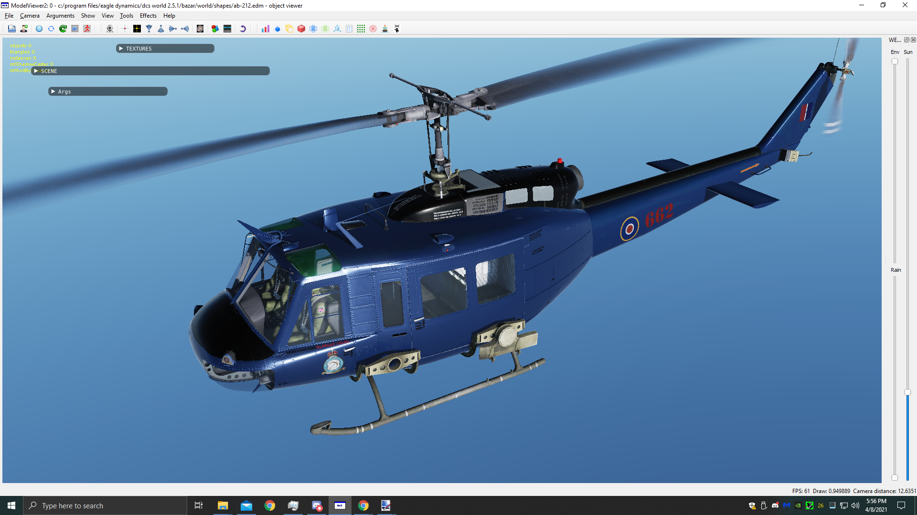Open the Arguments menu
This screenshot has width=917, height=515.
click(x=60, y=16)
